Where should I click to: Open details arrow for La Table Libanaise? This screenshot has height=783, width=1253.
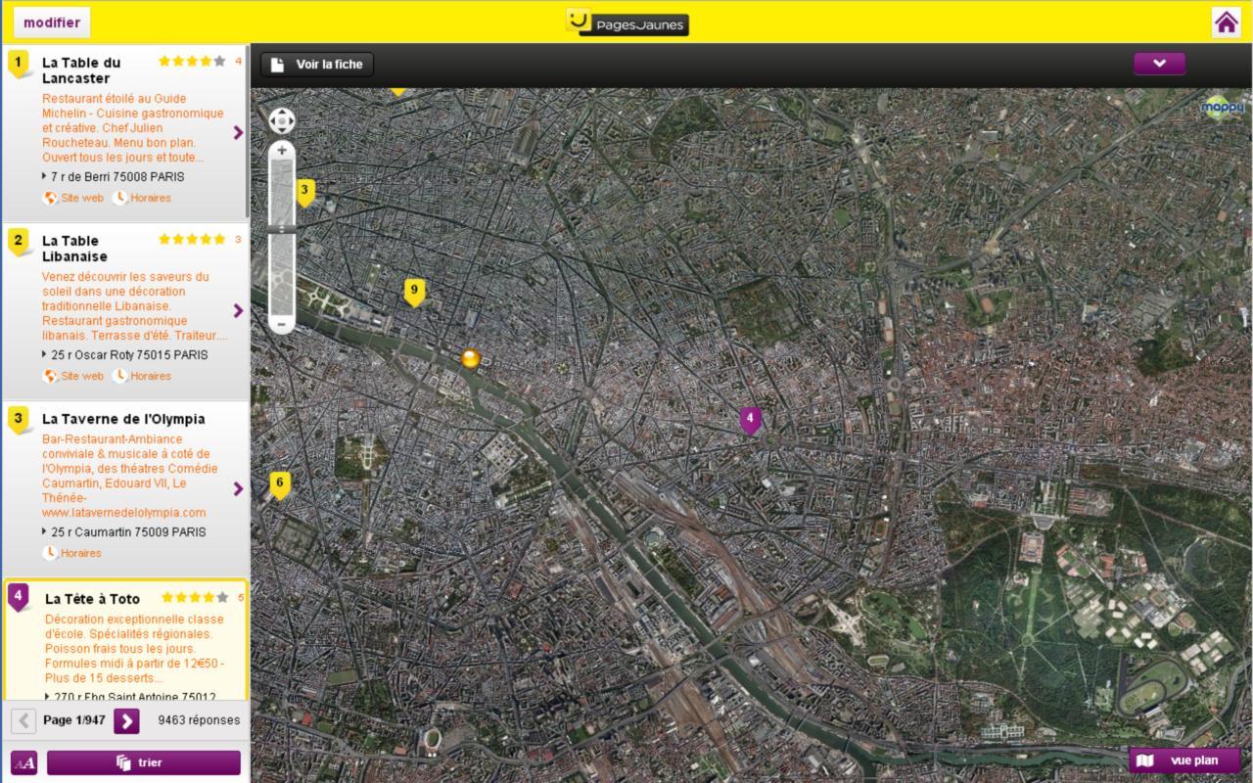[238, 310]
